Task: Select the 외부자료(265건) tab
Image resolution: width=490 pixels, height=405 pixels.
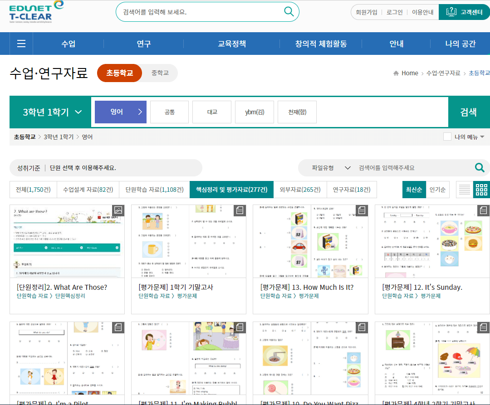Action: point(300,190)
